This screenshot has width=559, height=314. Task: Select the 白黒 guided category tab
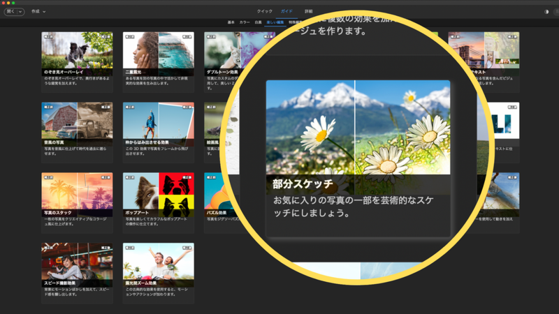click(258, 22)
